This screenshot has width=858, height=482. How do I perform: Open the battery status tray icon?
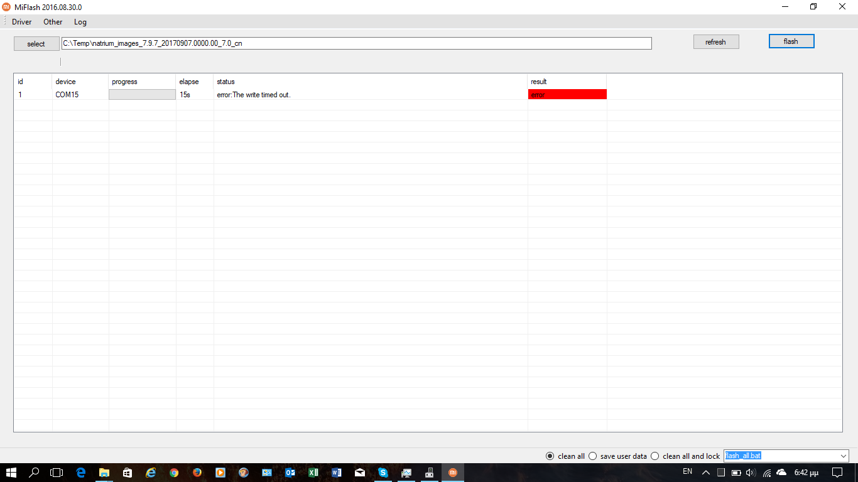(735, 473)
